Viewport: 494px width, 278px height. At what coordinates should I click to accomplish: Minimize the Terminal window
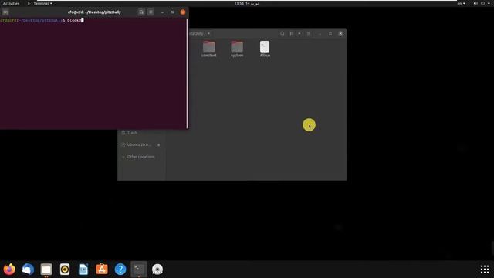[x=162, y=12]
